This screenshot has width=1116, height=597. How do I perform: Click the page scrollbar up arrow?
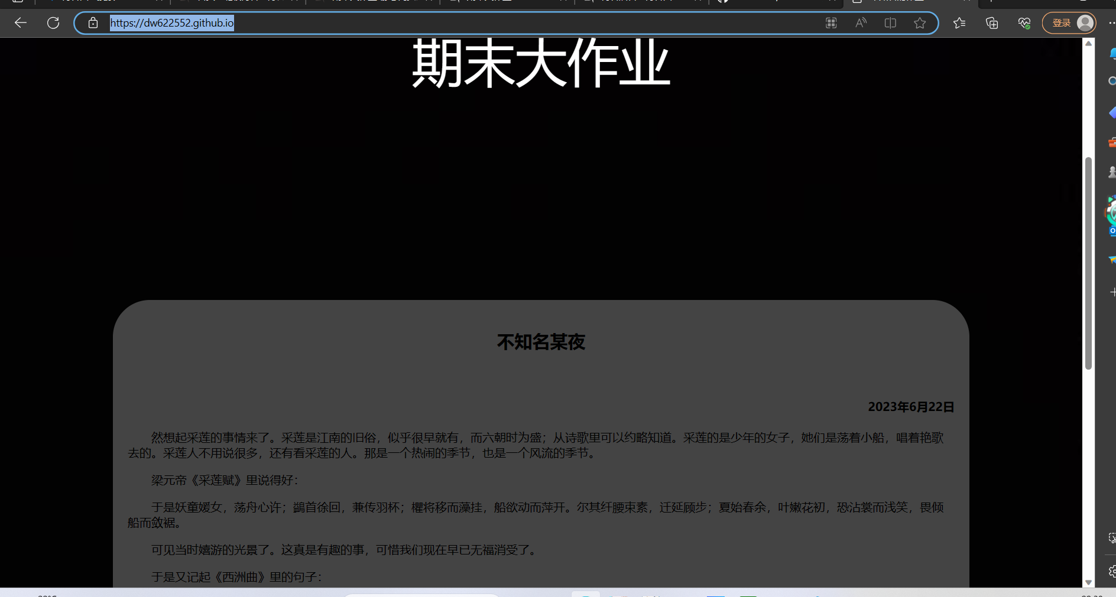pyautogui.click(x=1088, y=44)
